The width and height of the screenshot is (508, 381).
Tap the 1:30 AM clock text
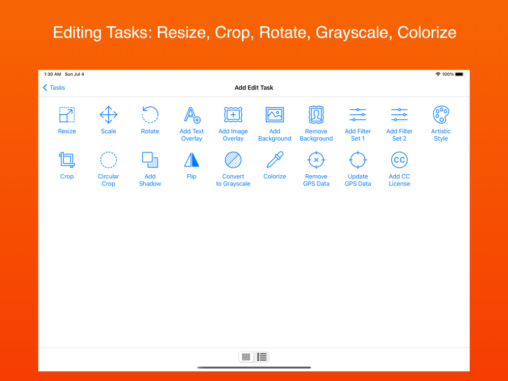point(52,74)
